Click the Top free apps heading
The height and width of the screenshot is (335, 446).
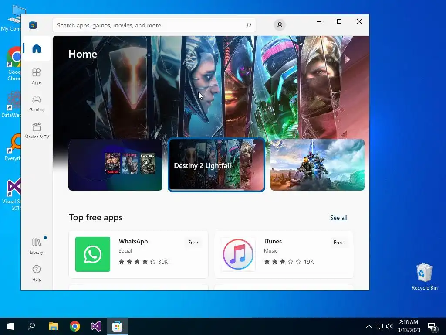point(96,218)
